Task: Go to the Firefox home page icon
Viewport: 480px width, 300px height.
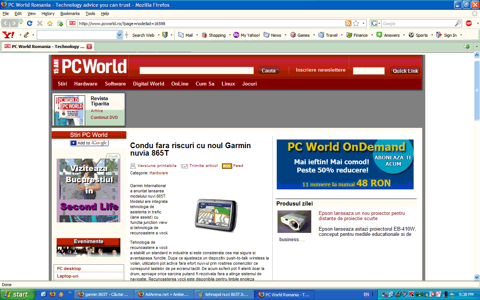Action: click(50, 23)
